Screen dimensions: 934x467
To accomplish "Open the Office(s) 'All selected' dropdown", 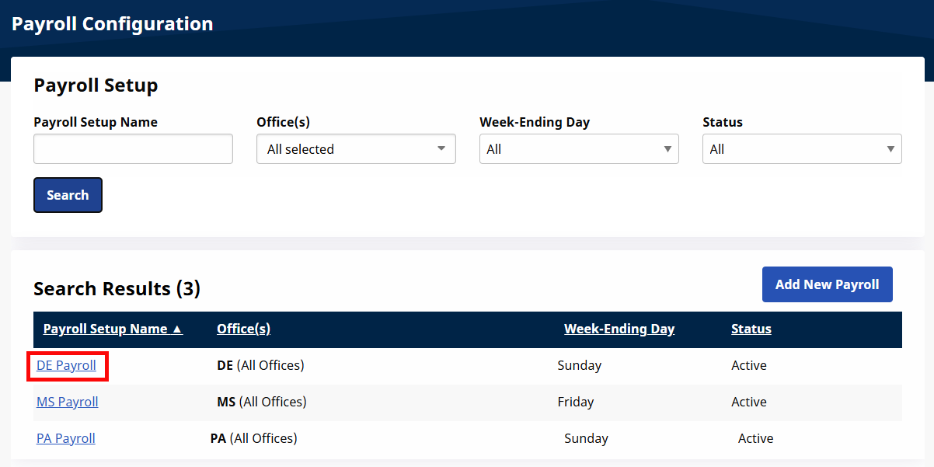I will coord(356,149).
